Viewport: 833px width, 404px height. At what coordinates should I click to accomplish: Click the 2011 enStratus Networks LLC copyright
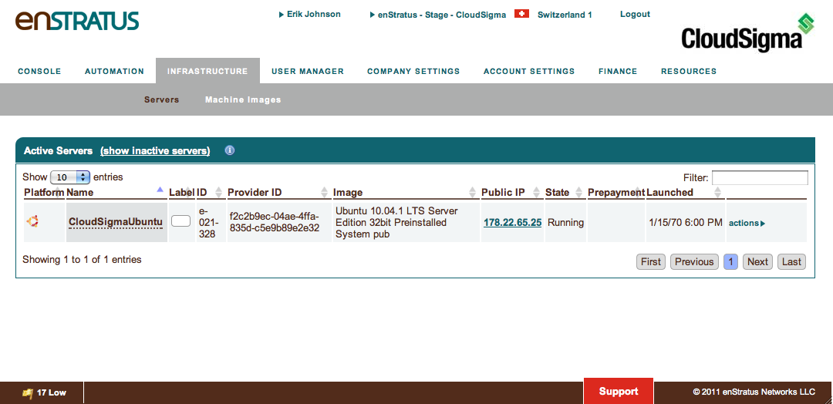754,392
